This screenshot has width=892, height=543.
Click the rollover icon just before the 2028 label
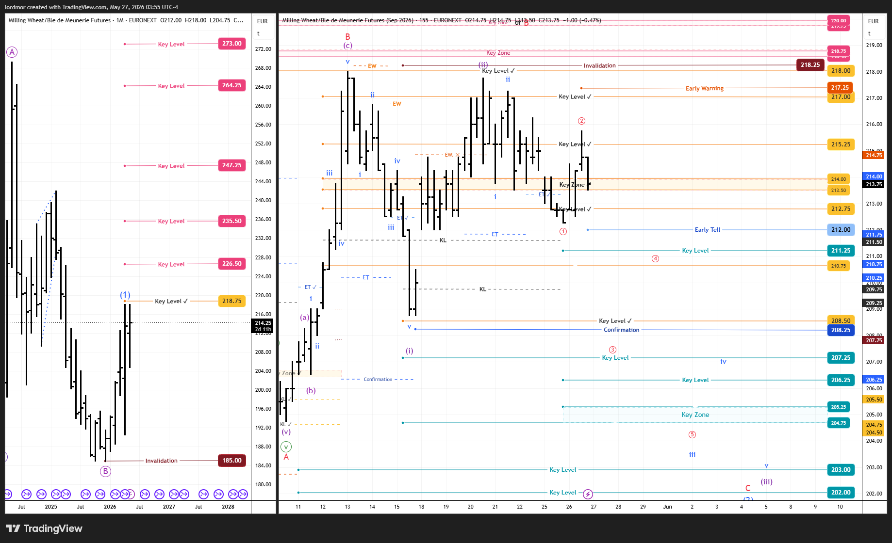[x=218, y=494]
